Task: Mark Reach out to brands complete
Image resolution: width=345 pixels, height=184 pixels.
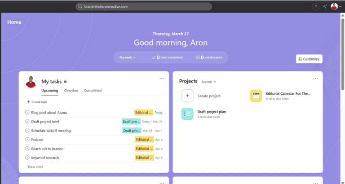Action: point(27,149)
